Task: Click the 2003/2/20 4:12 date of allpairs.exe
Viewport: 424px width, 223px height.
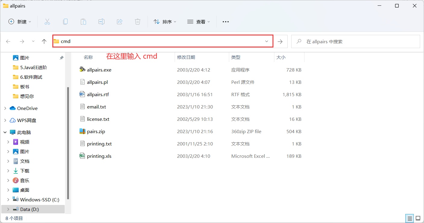Action: coord(193,70)
